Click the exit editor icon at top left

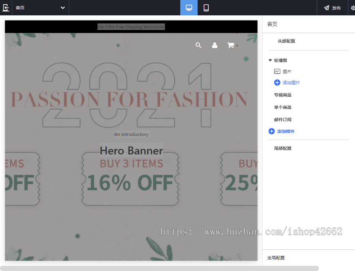click(x=6, y=8)
